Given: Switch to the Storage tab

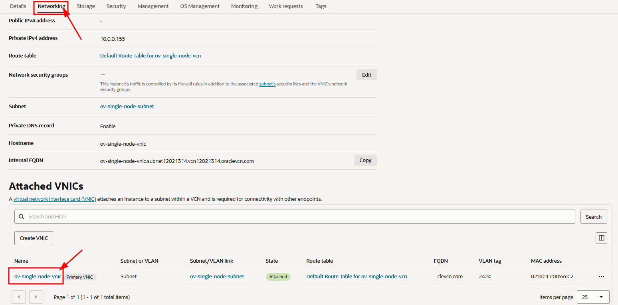Looking at the screenshot, I should [86, 6].
